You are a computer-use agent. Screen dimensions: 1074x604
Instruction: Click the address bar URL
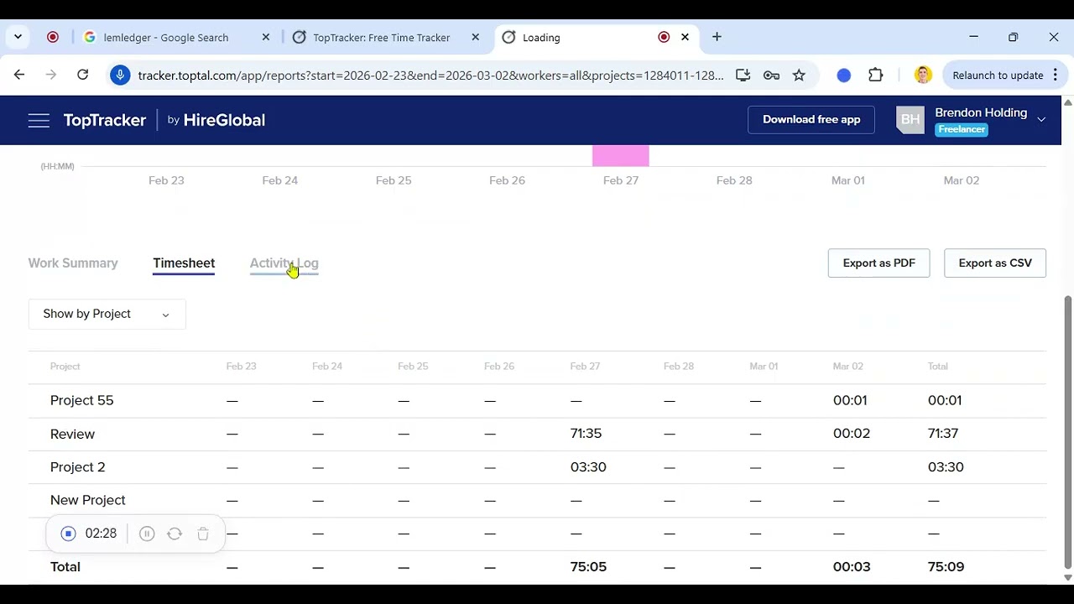coord(430,75)
